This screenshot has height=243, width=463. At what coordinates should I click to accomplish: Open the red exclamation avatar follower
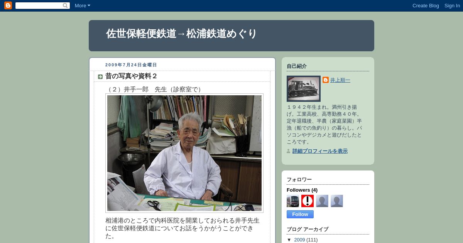[x=308, y=201]
